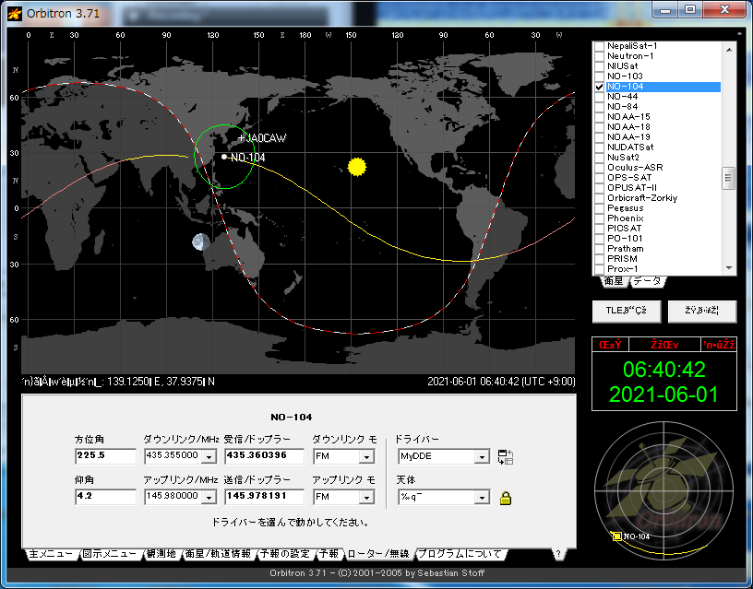The height and width of the screenshot is (589, 753).
Task: Click the satellite list scrollbar thumb
Action: tap(729, 179)
